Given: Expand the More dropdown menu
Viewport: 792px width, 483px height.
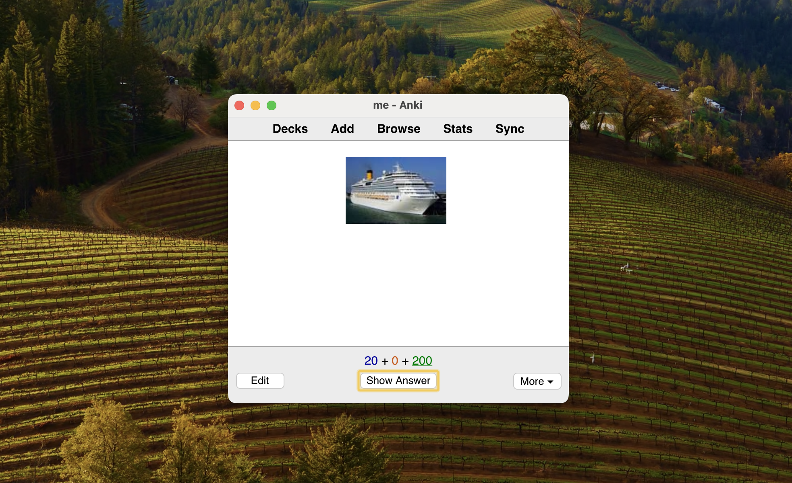Looking at the screenshot, I should (537, 381).
